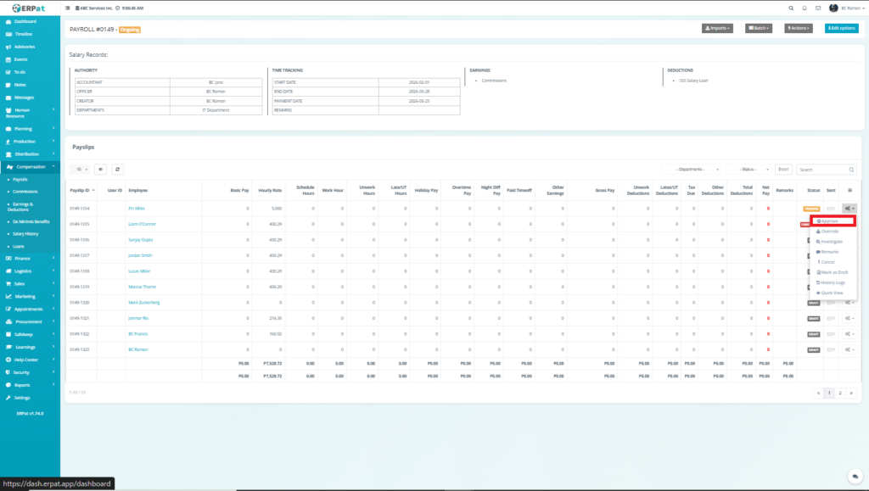
Task: Open the rows-per-page dropdown showing 10
Action: pos(78,169)
